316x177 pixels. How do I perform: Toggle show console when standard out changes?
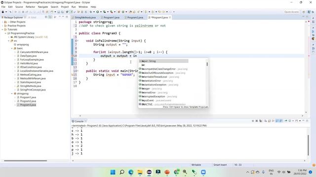[277, 121]
